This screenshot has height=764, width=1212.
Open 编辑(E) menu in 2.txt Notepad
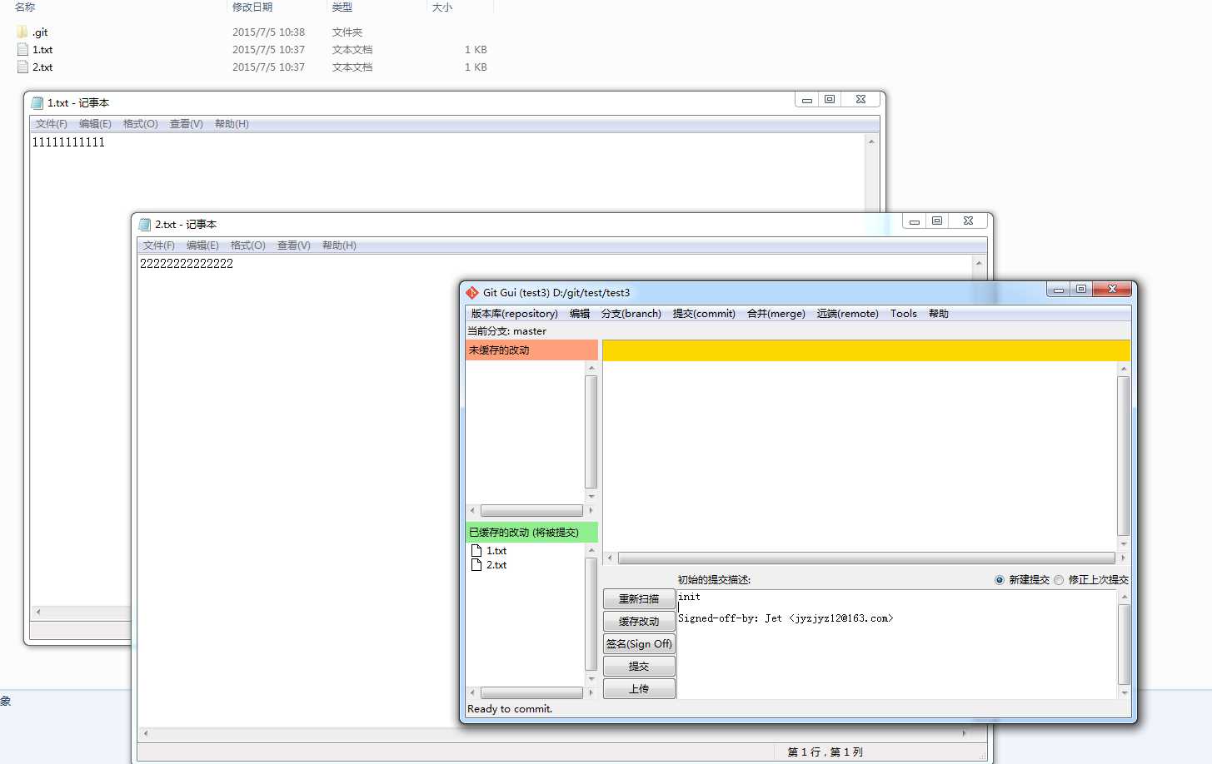(x=202, y=246)
